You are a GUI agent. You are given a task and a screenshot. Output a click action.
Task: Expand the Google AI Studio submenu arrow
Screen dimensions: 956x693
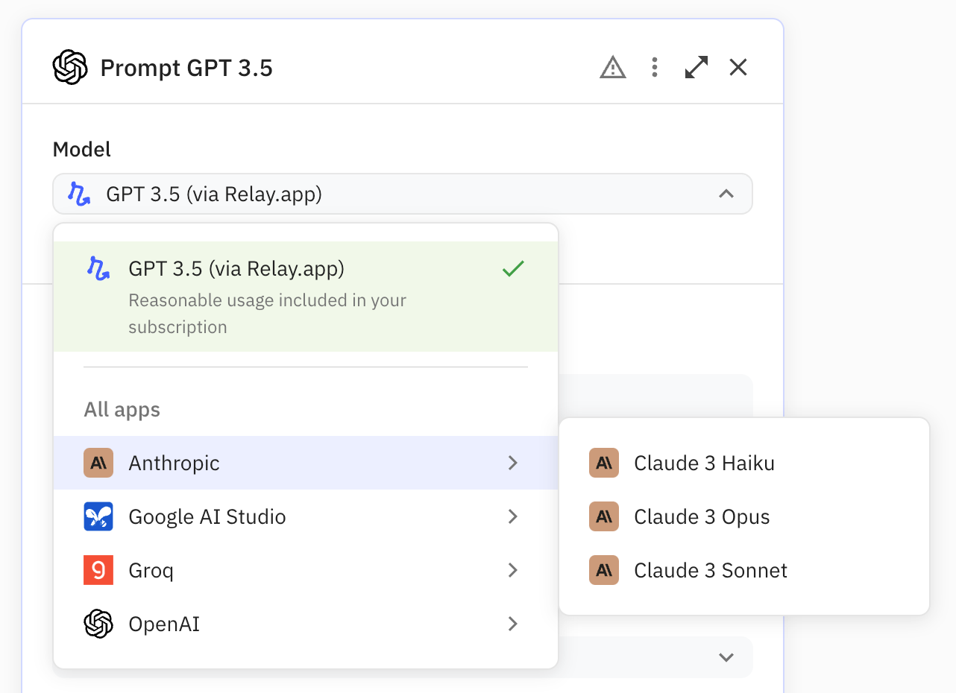[512, 516]
